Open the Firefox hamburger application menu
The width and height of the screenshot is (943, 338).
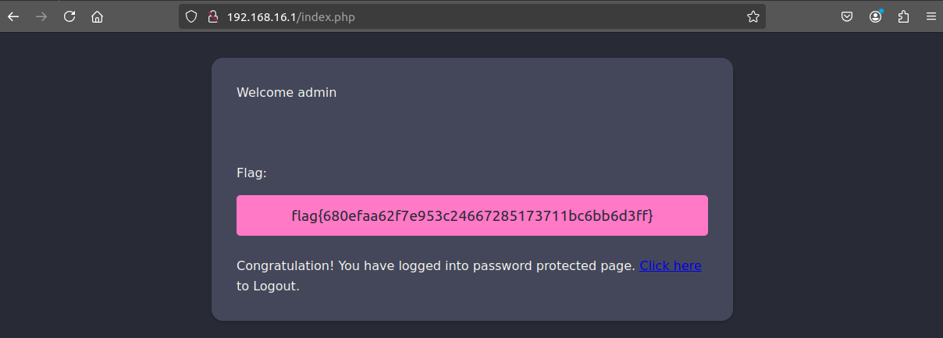[x=931, y=16]
